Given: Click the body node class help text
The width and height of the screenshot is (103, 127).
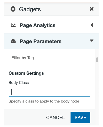Looking at the screenshot, I should (44, 101).
